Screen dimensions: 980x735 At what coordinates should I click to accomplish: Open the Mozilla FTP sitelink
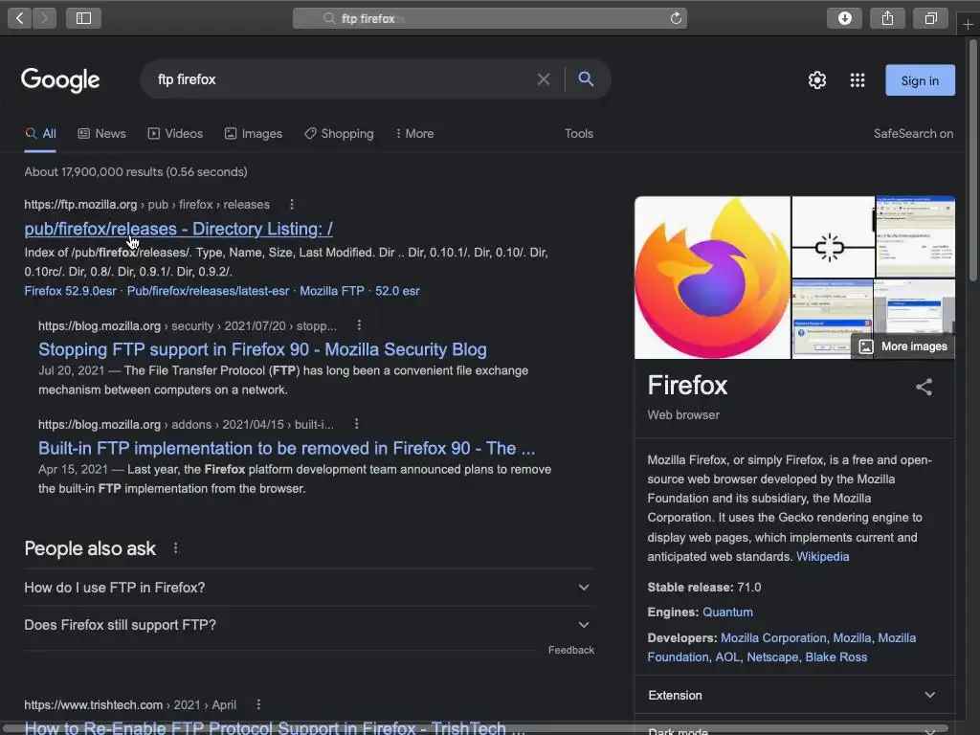coord(332,291)
